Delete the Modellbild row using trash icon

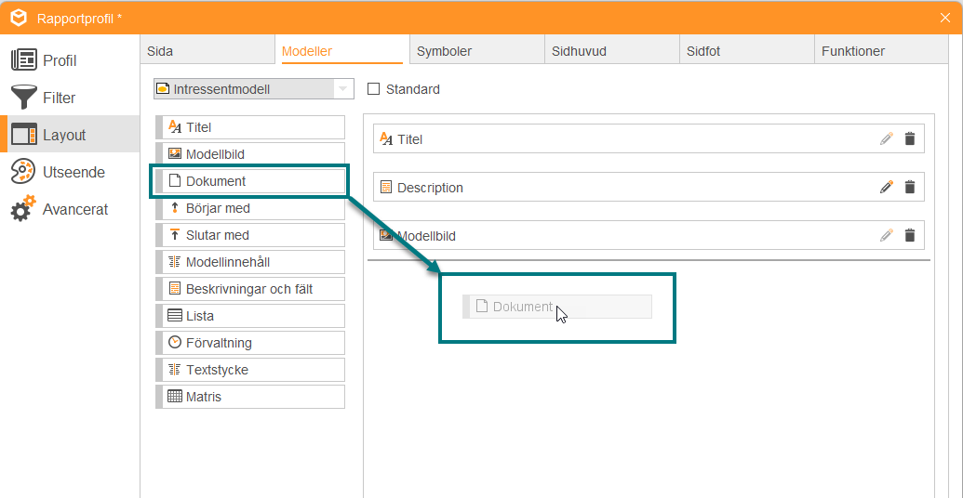coord(910,235)
